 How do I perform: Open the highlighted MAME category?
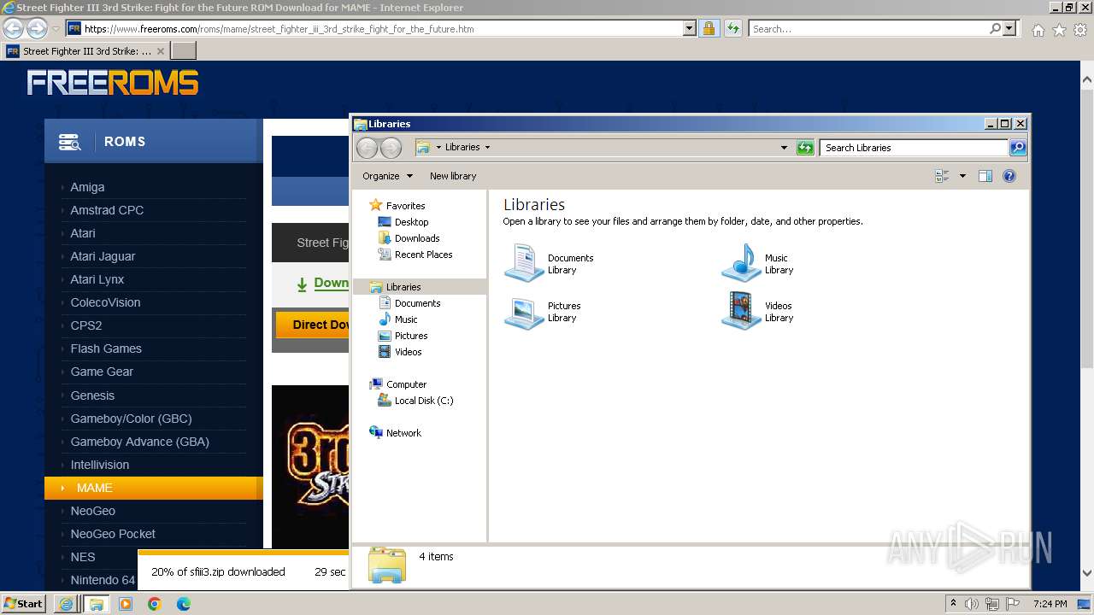tap(152, 488)
